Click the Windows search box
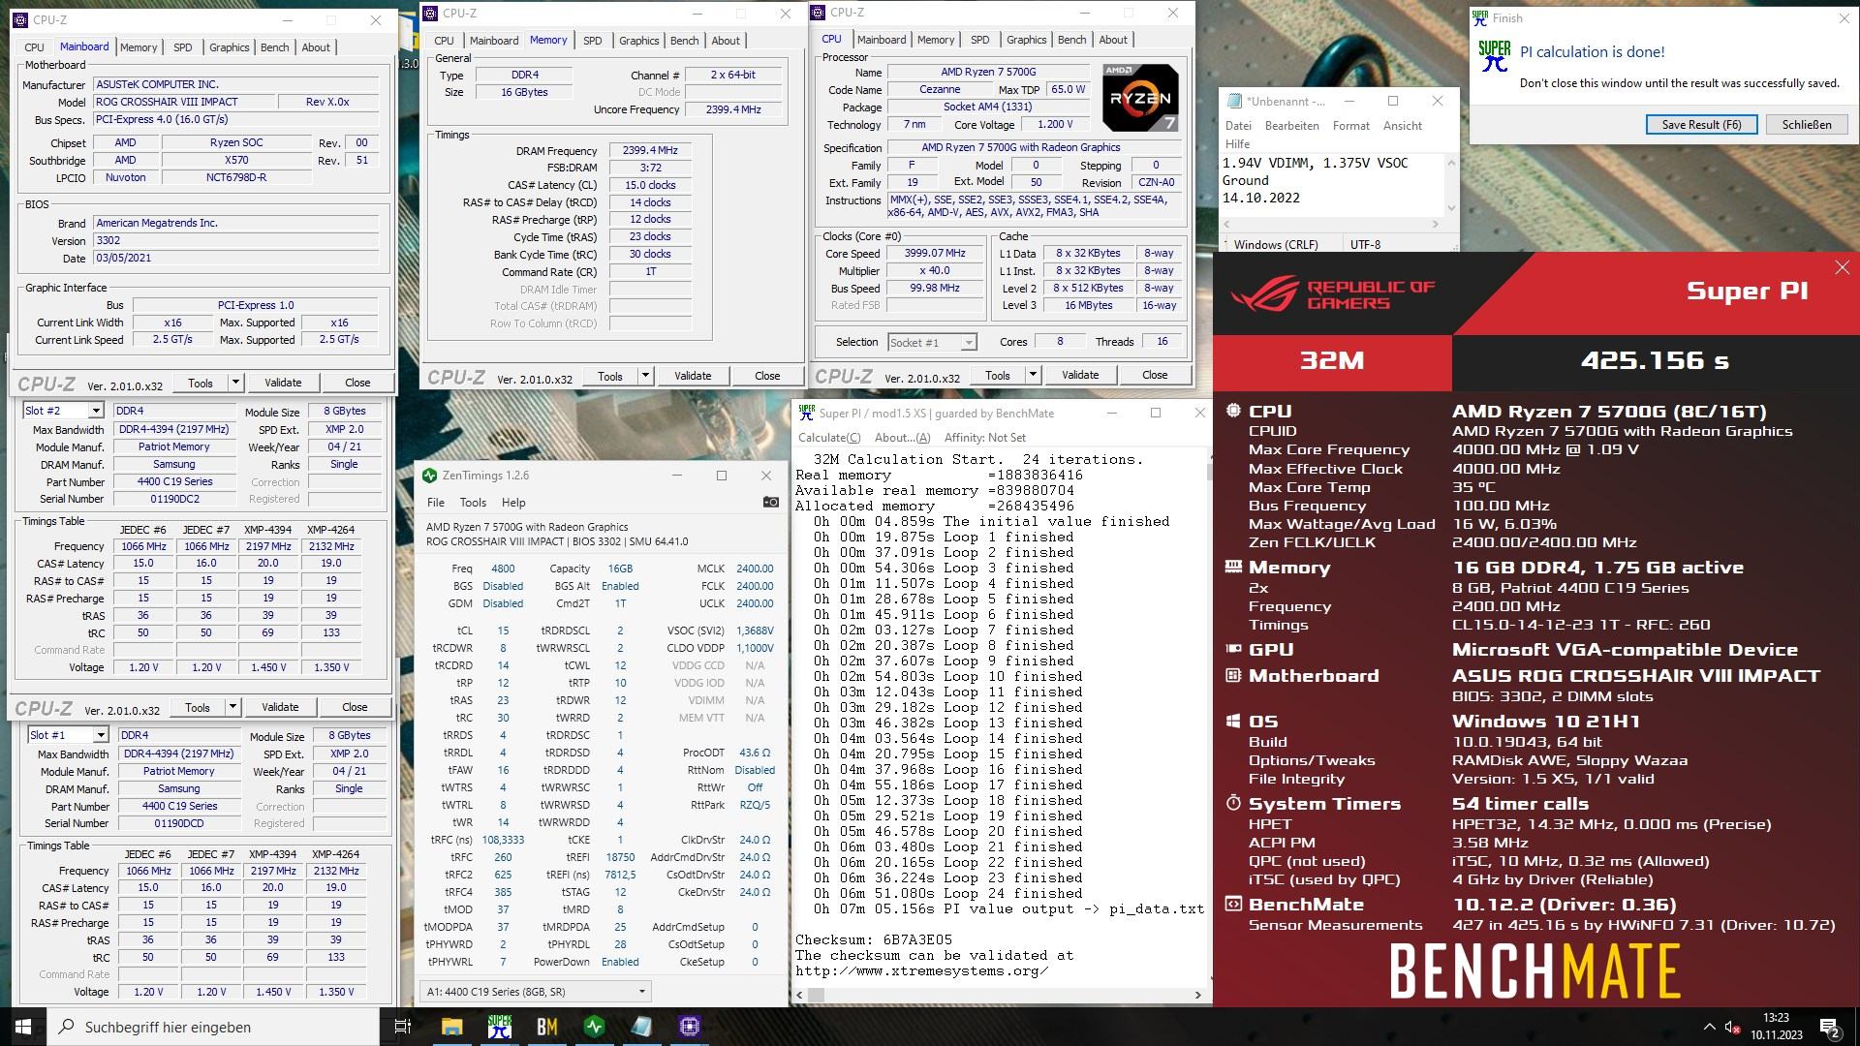The image size is (1860, 1046). [213, 1027]
